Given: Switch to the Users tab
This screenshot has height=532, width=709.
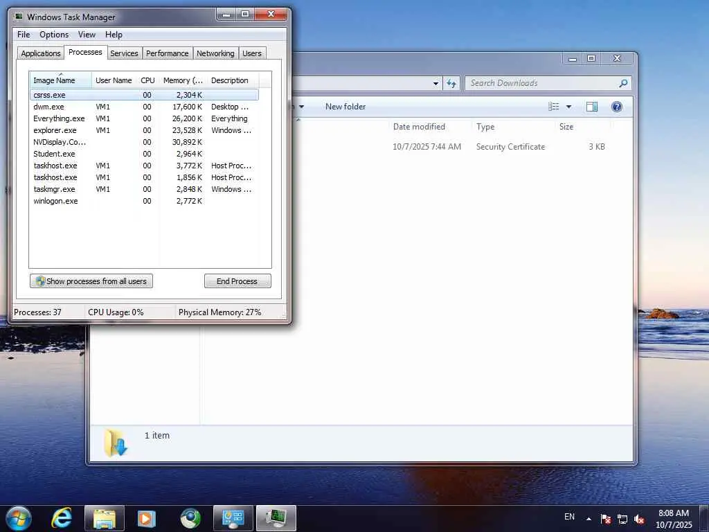Looking at the screenshot, I should [252, 53].
